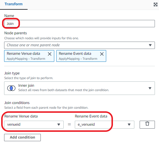This screenshot has width=159, height=145.
Task: Open the venueid field selector
Action: [x=34, y=124]
